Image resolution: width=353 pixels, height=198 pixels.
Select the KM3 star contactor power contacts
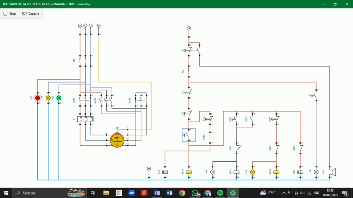click(141, 101)
